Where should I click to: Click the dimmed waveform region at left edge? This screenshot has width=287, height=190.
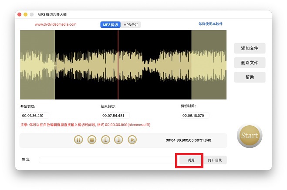coord(37,65)
